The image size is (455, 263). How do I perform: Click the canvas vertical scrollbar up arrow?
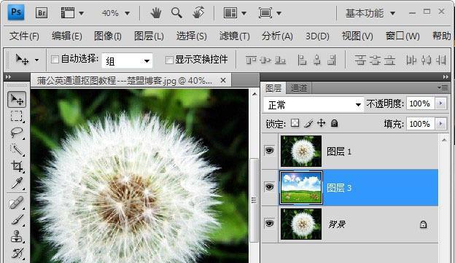pyautogui.click(x=254, y=94)
